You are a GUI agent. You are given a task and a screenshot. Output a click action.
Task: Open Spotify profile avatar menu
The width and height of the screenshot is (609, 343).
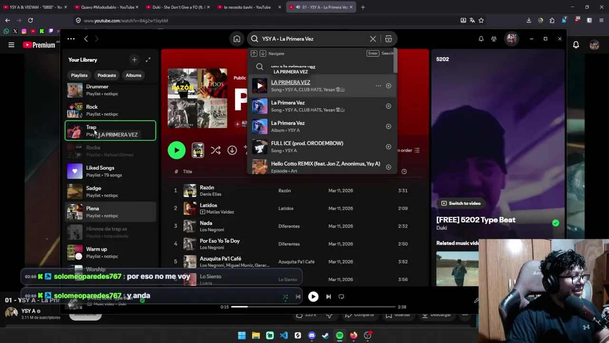tap(511, 39)
